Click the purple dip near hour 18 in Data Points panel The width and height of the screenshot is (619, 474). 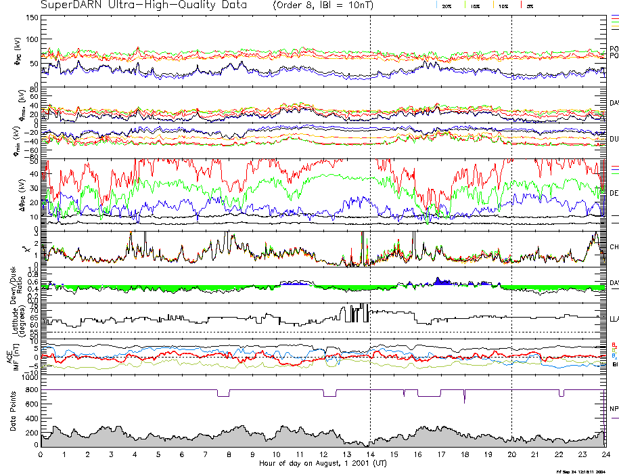[x=464, y=397]
